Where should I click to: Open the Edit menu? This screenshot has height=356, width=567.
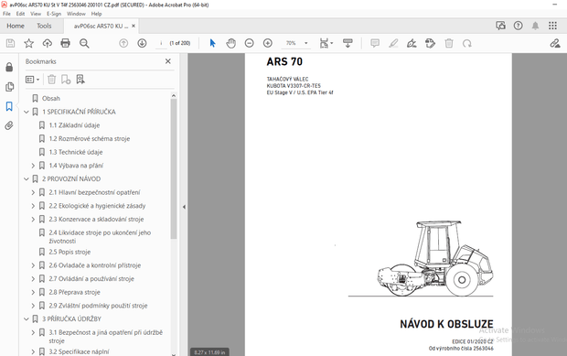click(x=20, y=14)
